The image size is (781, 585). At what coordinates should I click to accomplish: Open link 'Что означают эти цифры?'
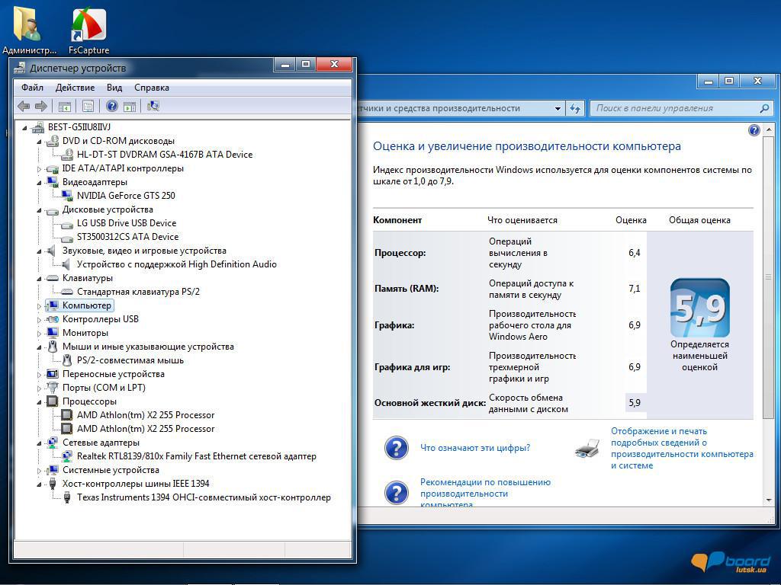click(x=474, y=448)
